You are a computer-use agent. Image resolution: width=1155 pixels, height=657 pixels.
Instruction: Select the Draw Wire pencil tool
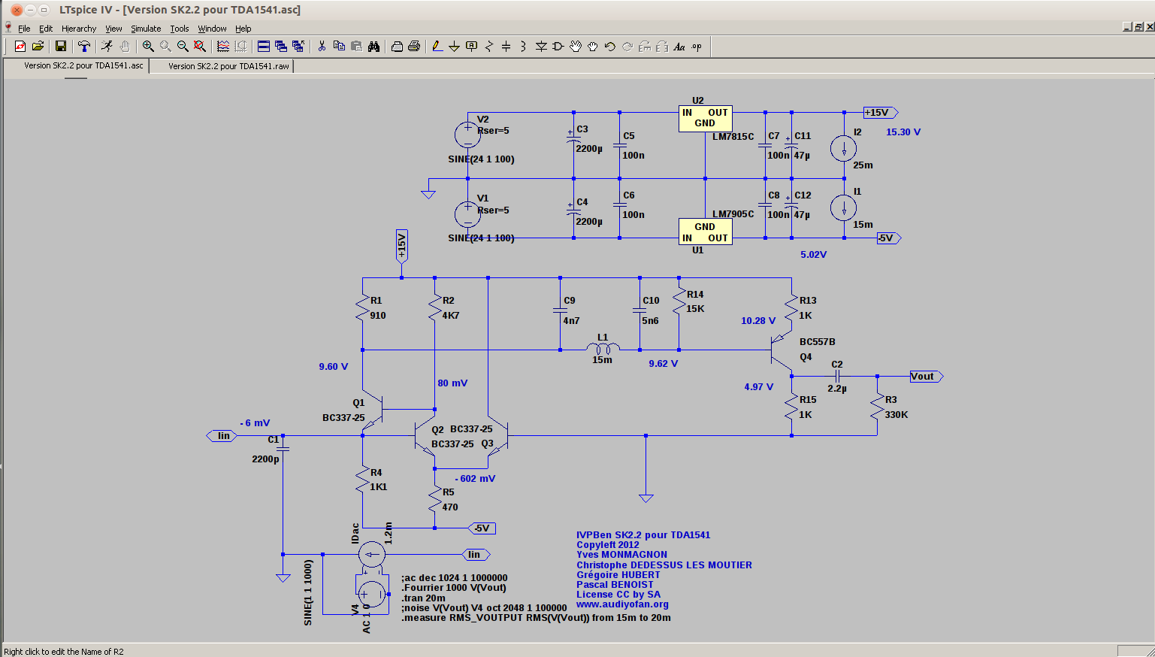[x=437, y=46]
